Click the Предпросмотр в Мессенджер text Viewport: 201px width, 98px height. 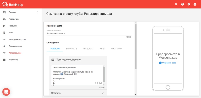(168, 56)
